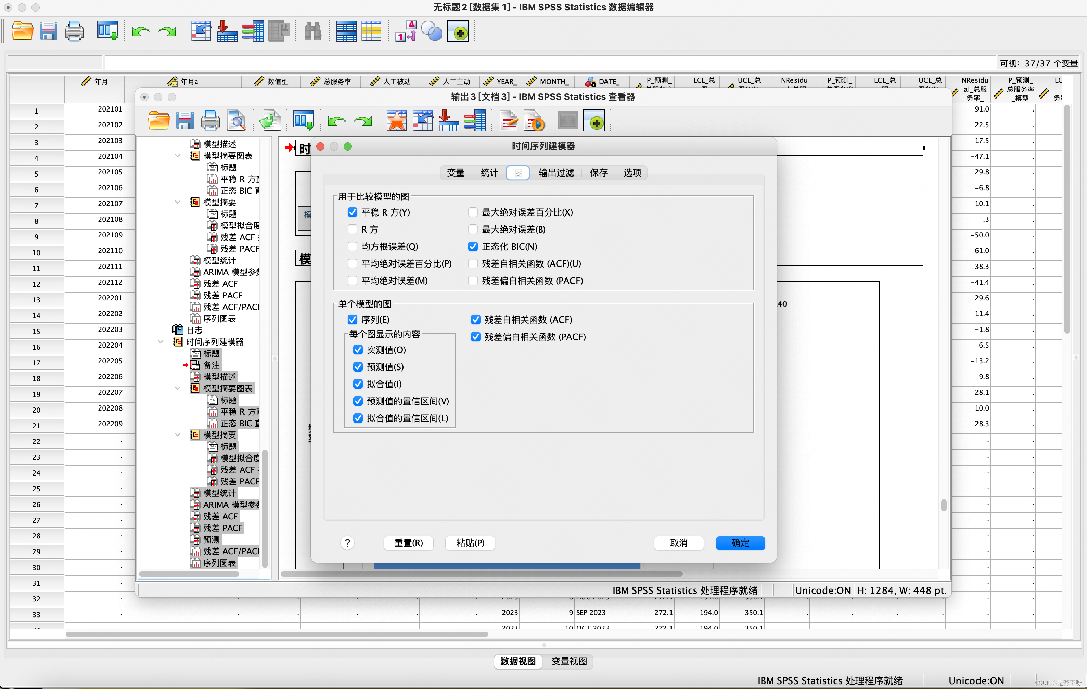The height and width of the screenshot is (689, 1087).
Task: Click the 重置(R) button
Action: (x=409, y=543)
